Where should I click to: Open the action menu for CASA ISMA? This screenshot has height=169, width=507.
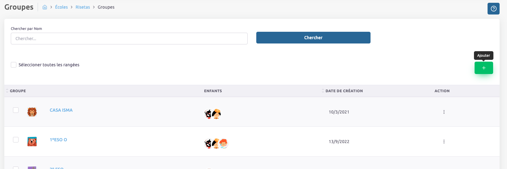point(444,112)
